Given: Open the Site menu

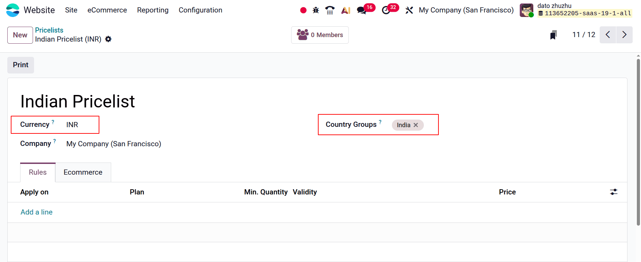Looking at the screenshot, I should (x=71, y=10).
